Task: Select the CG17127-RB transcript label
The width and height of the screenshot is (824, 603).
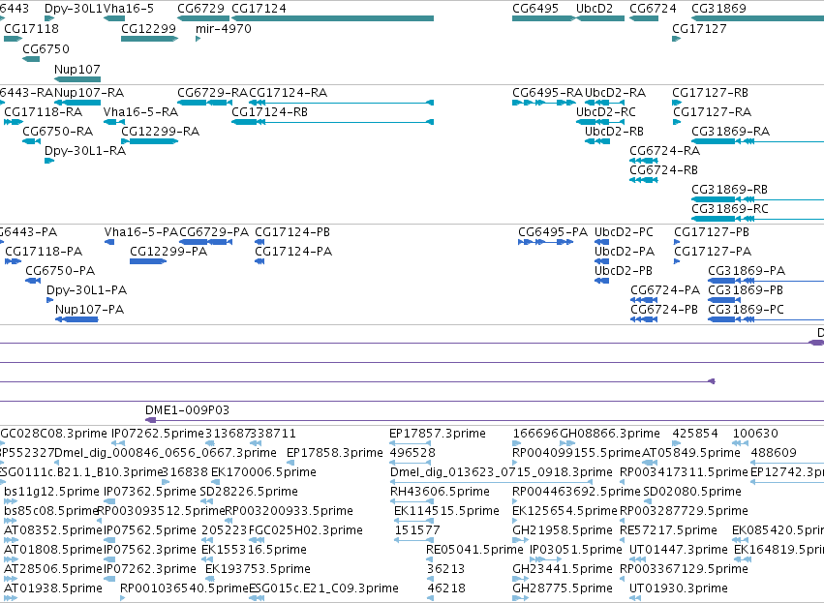Action: 710,93
